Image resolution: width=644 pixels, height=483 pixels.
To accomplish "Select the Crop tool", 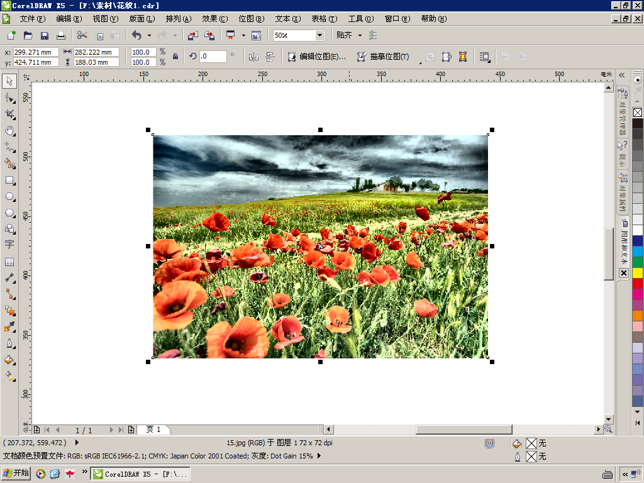I will point(9,114).
